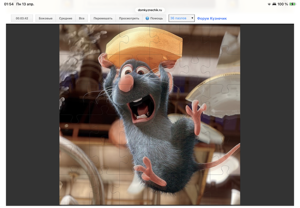
Task: Tap the status bar clock showing 01:54
Action: click(9, 4)
